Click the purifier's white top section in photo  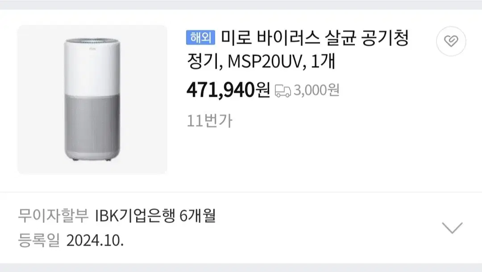(x=92, y=66)
